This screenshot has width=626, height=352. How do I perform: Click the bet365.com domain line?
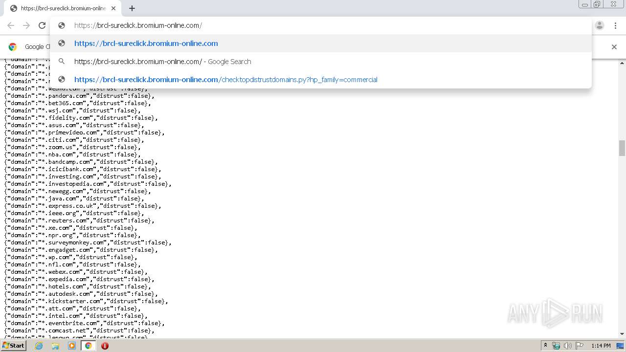click(77, 103)
